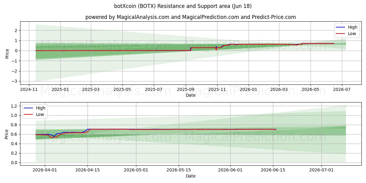The height and width of the screenshot is (183, 366).
Task: Click the '2026-03' x-axis label on the top chart
Action: pyautogui.click(x=279, y=90)
